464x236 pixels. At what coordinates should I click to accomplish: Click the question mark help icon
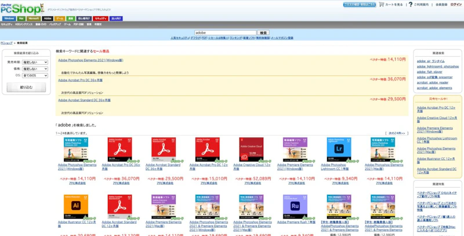coord(410,5)
